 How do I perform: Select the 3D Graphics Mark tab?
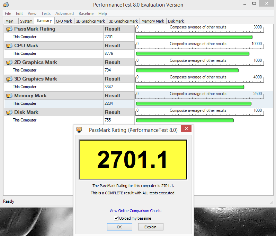pyautogui.click(x=123, y=21)
